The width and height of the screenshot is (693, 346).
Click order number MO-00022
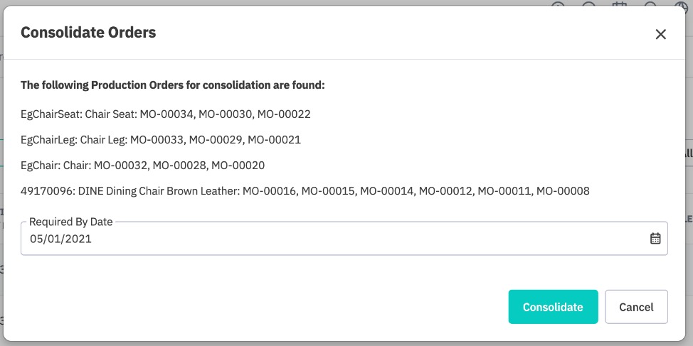(284, 114)
